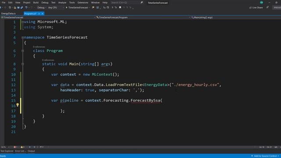Image resolution: width=281 pixels, height=158 pixels.
Task: Click the Open File folder icon
Action: click(x=15, y=7)
